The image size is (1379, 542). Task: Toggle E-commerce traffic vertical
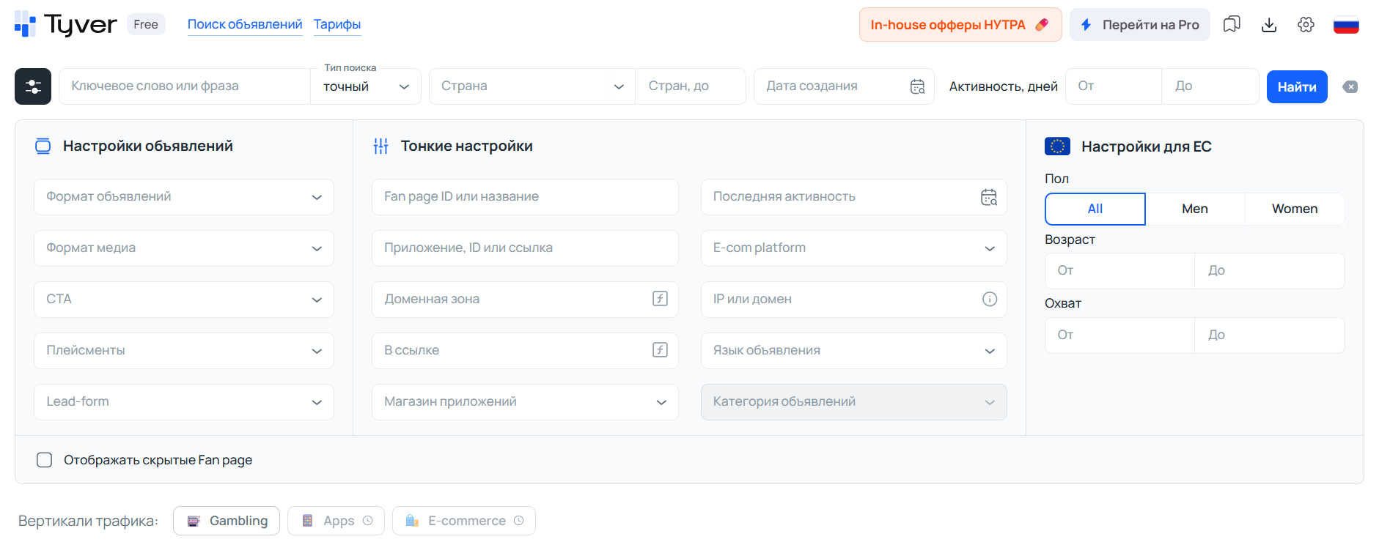click(464, 521)
